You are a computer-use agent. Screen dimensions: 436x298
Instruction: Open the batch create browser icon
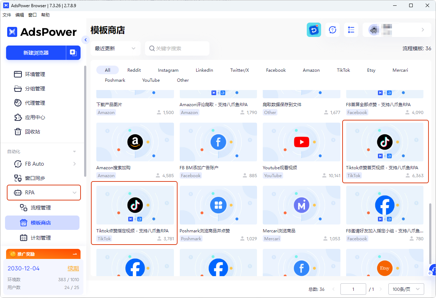coord(73,53)
